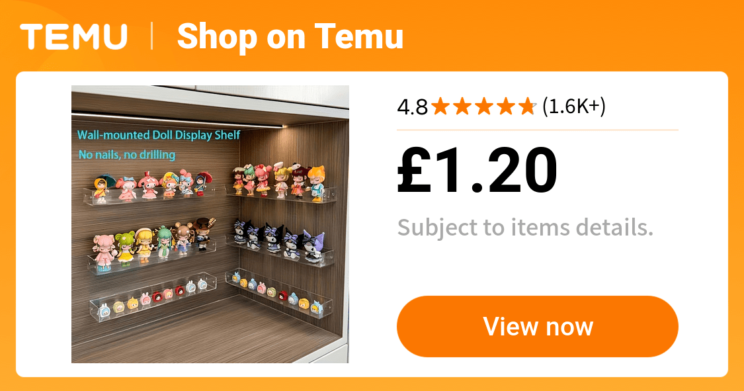Click the Wall-mounted Doll Display Shelf caption
Image resolution: width=744 pixels, height=391 pixels.
click(159, 135)
